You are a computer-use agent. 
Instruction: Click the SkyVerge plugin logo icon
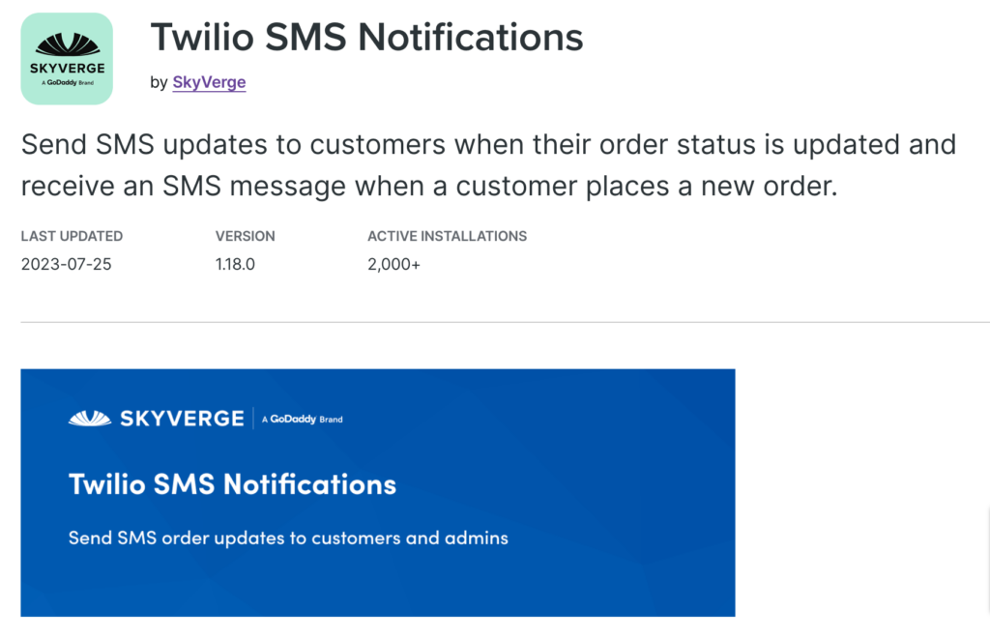(67, 59)
